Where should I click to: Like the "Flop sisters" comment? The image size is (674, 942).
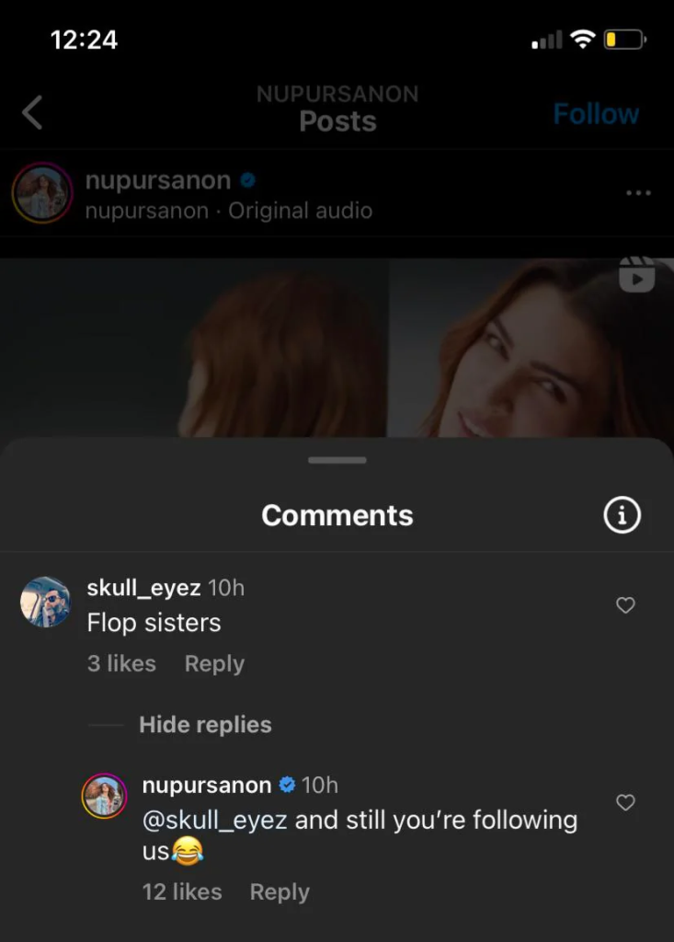click(x=625, y=605)
